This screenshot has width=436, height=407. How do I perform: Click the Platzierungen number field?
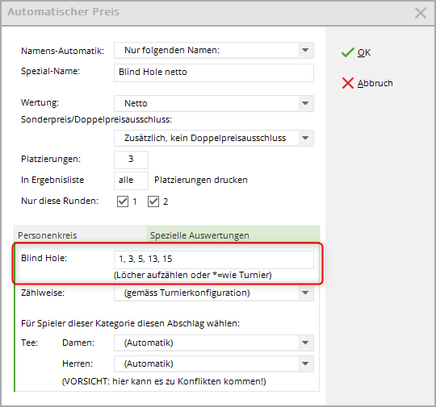coord(131,160)
